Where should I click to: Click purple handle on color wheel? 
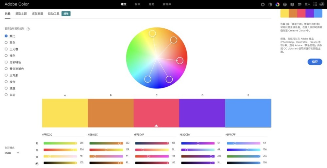tap(169, 79)
